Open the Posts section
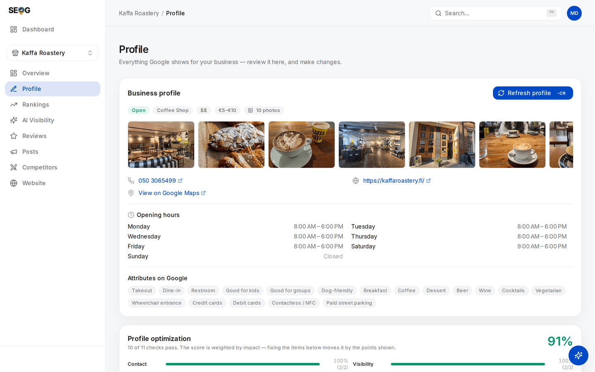595x372 pixels. tap(52, 152)
